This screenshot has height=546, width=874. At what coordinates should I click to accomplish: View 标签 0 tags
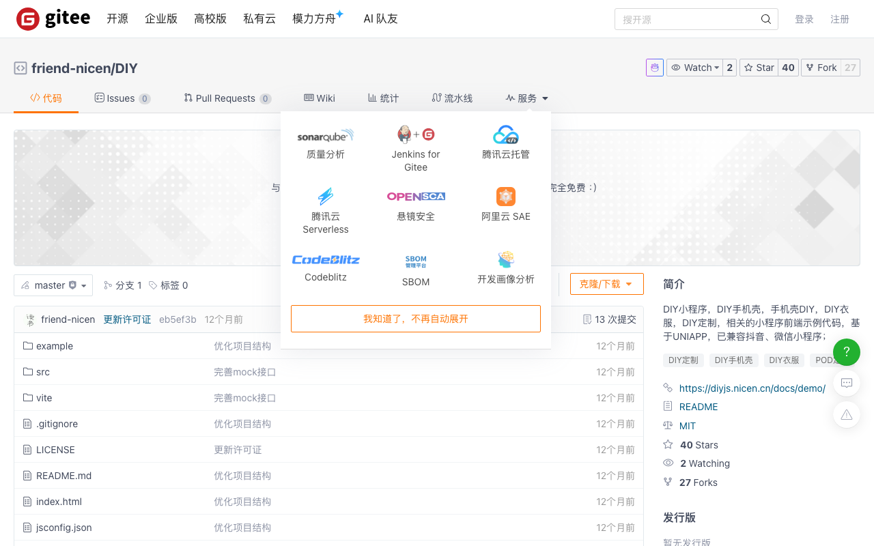168,285
